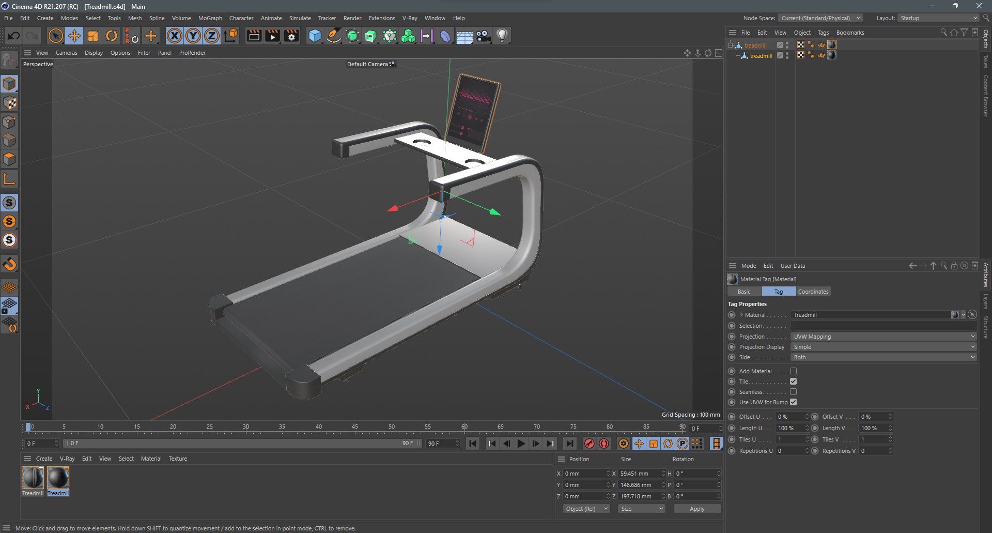Open the Side Both dropdown
The image size is (992, 533).
click(883, 357)
